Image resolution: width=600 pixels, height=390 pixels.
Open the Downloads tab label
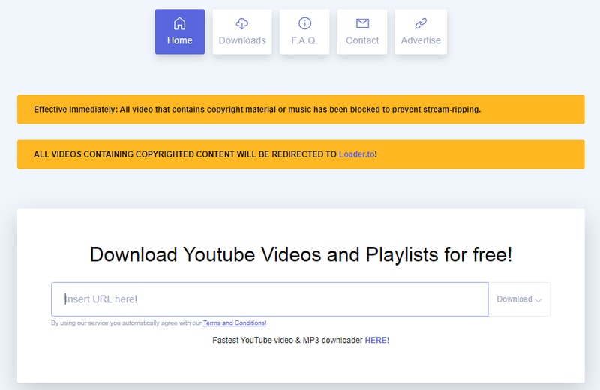pyautogui.click(x=241, y=40)
